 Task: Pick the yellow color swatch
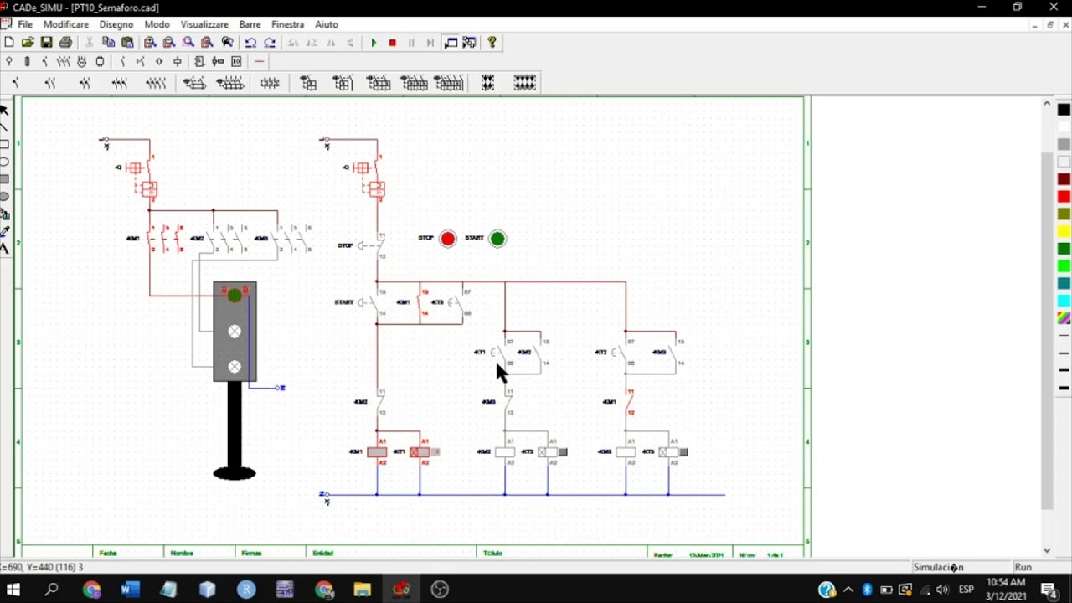(1064, 231)
